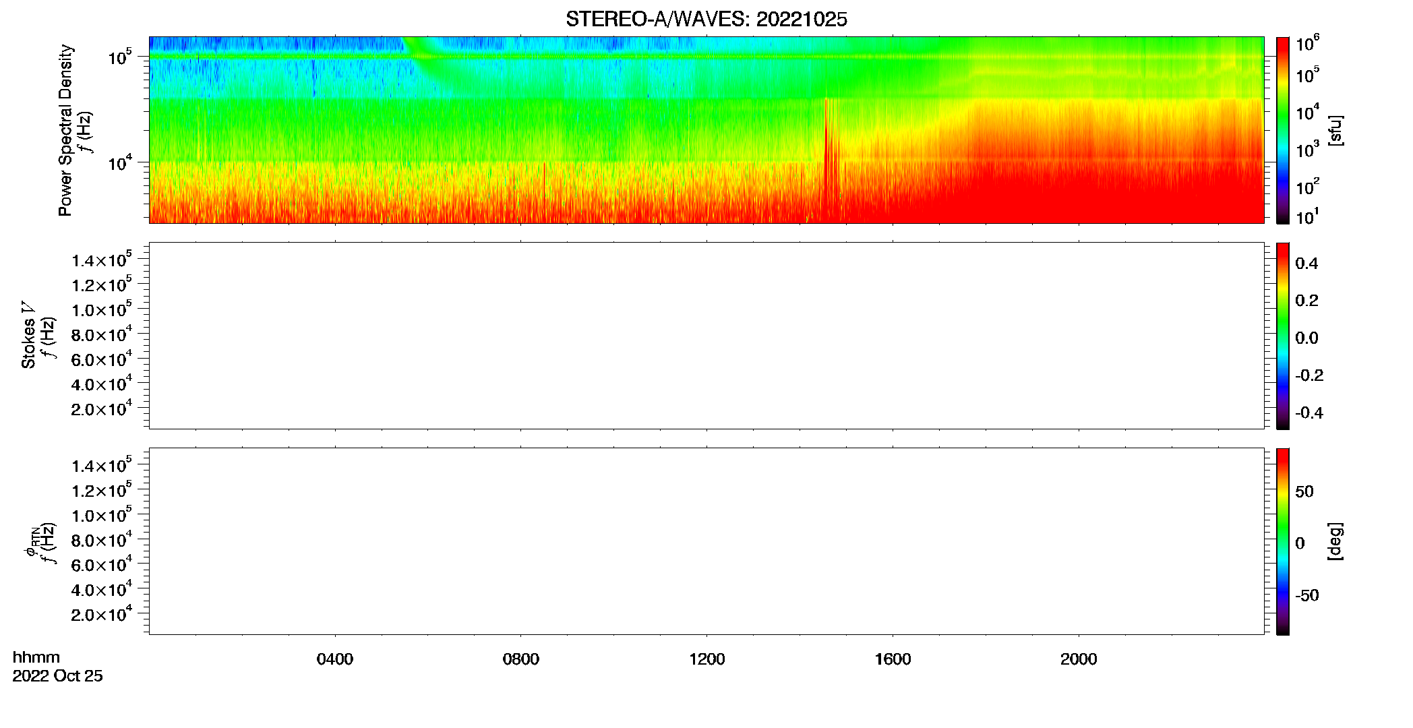Click the 1200 time tick label
Viewport: 1413px width, 728px height.
(x=707, y=659)
